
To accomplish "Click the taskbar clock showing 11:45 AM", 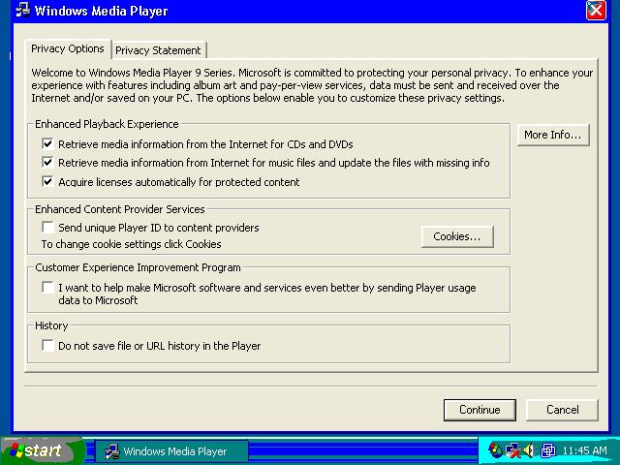I will coord(584,450).
